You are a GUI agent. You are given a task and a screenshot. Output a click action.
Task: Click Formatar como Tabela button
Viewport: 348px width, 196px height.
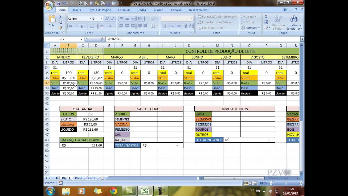[x=215, y=22]
